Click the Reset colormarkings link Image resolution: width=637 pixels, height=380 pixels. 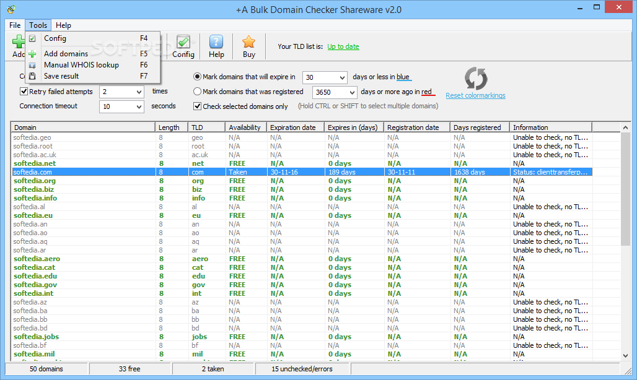(475, 95)
